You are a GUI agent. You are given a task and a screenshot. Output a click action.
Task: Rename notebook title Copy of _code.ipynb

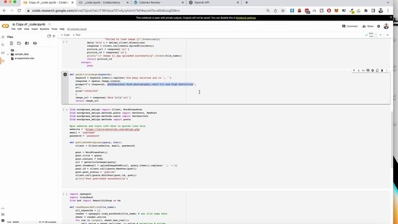pos(30,24)
